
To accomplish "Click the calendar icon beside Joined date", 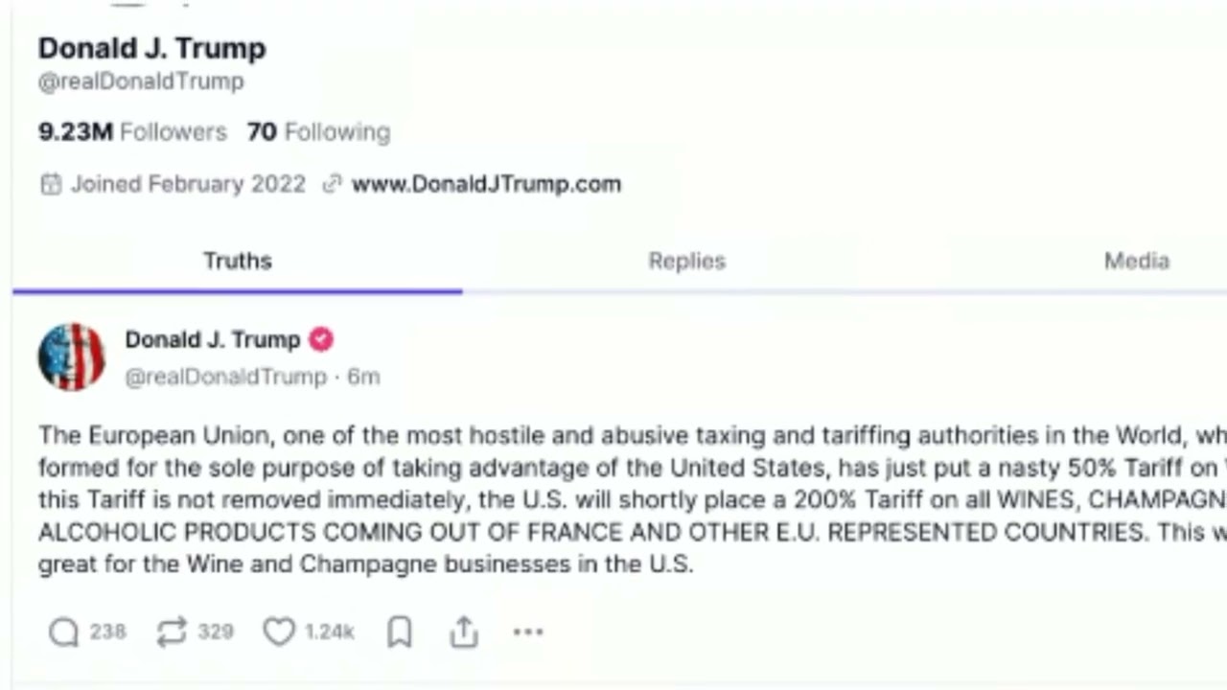I will (x=51, y=184).
